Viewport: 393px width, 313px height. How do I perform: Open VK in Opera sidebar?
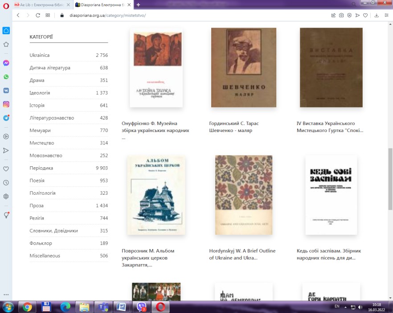6,91
